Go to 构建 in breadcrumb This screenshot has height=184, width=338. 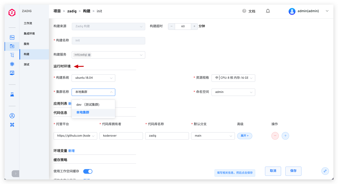click(87, 11)
